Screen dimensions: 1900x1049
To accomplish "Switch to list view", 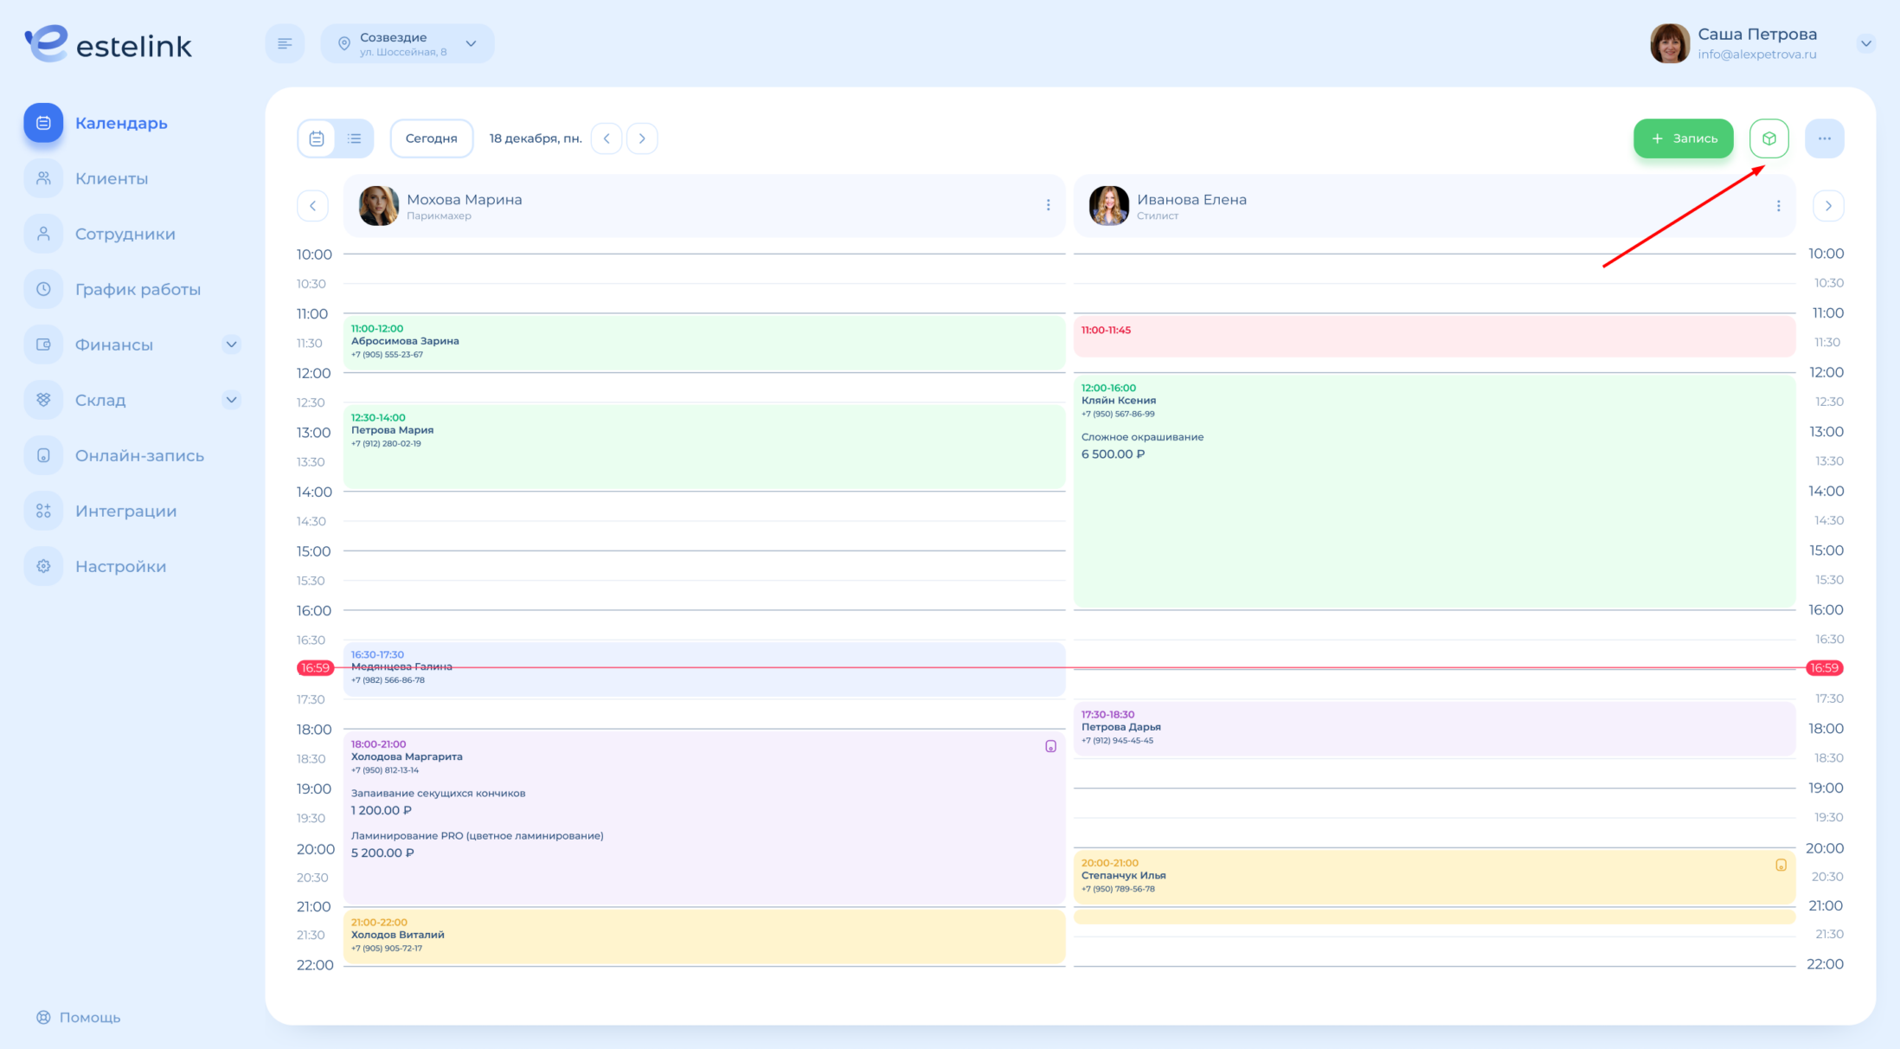I will 354,138.
